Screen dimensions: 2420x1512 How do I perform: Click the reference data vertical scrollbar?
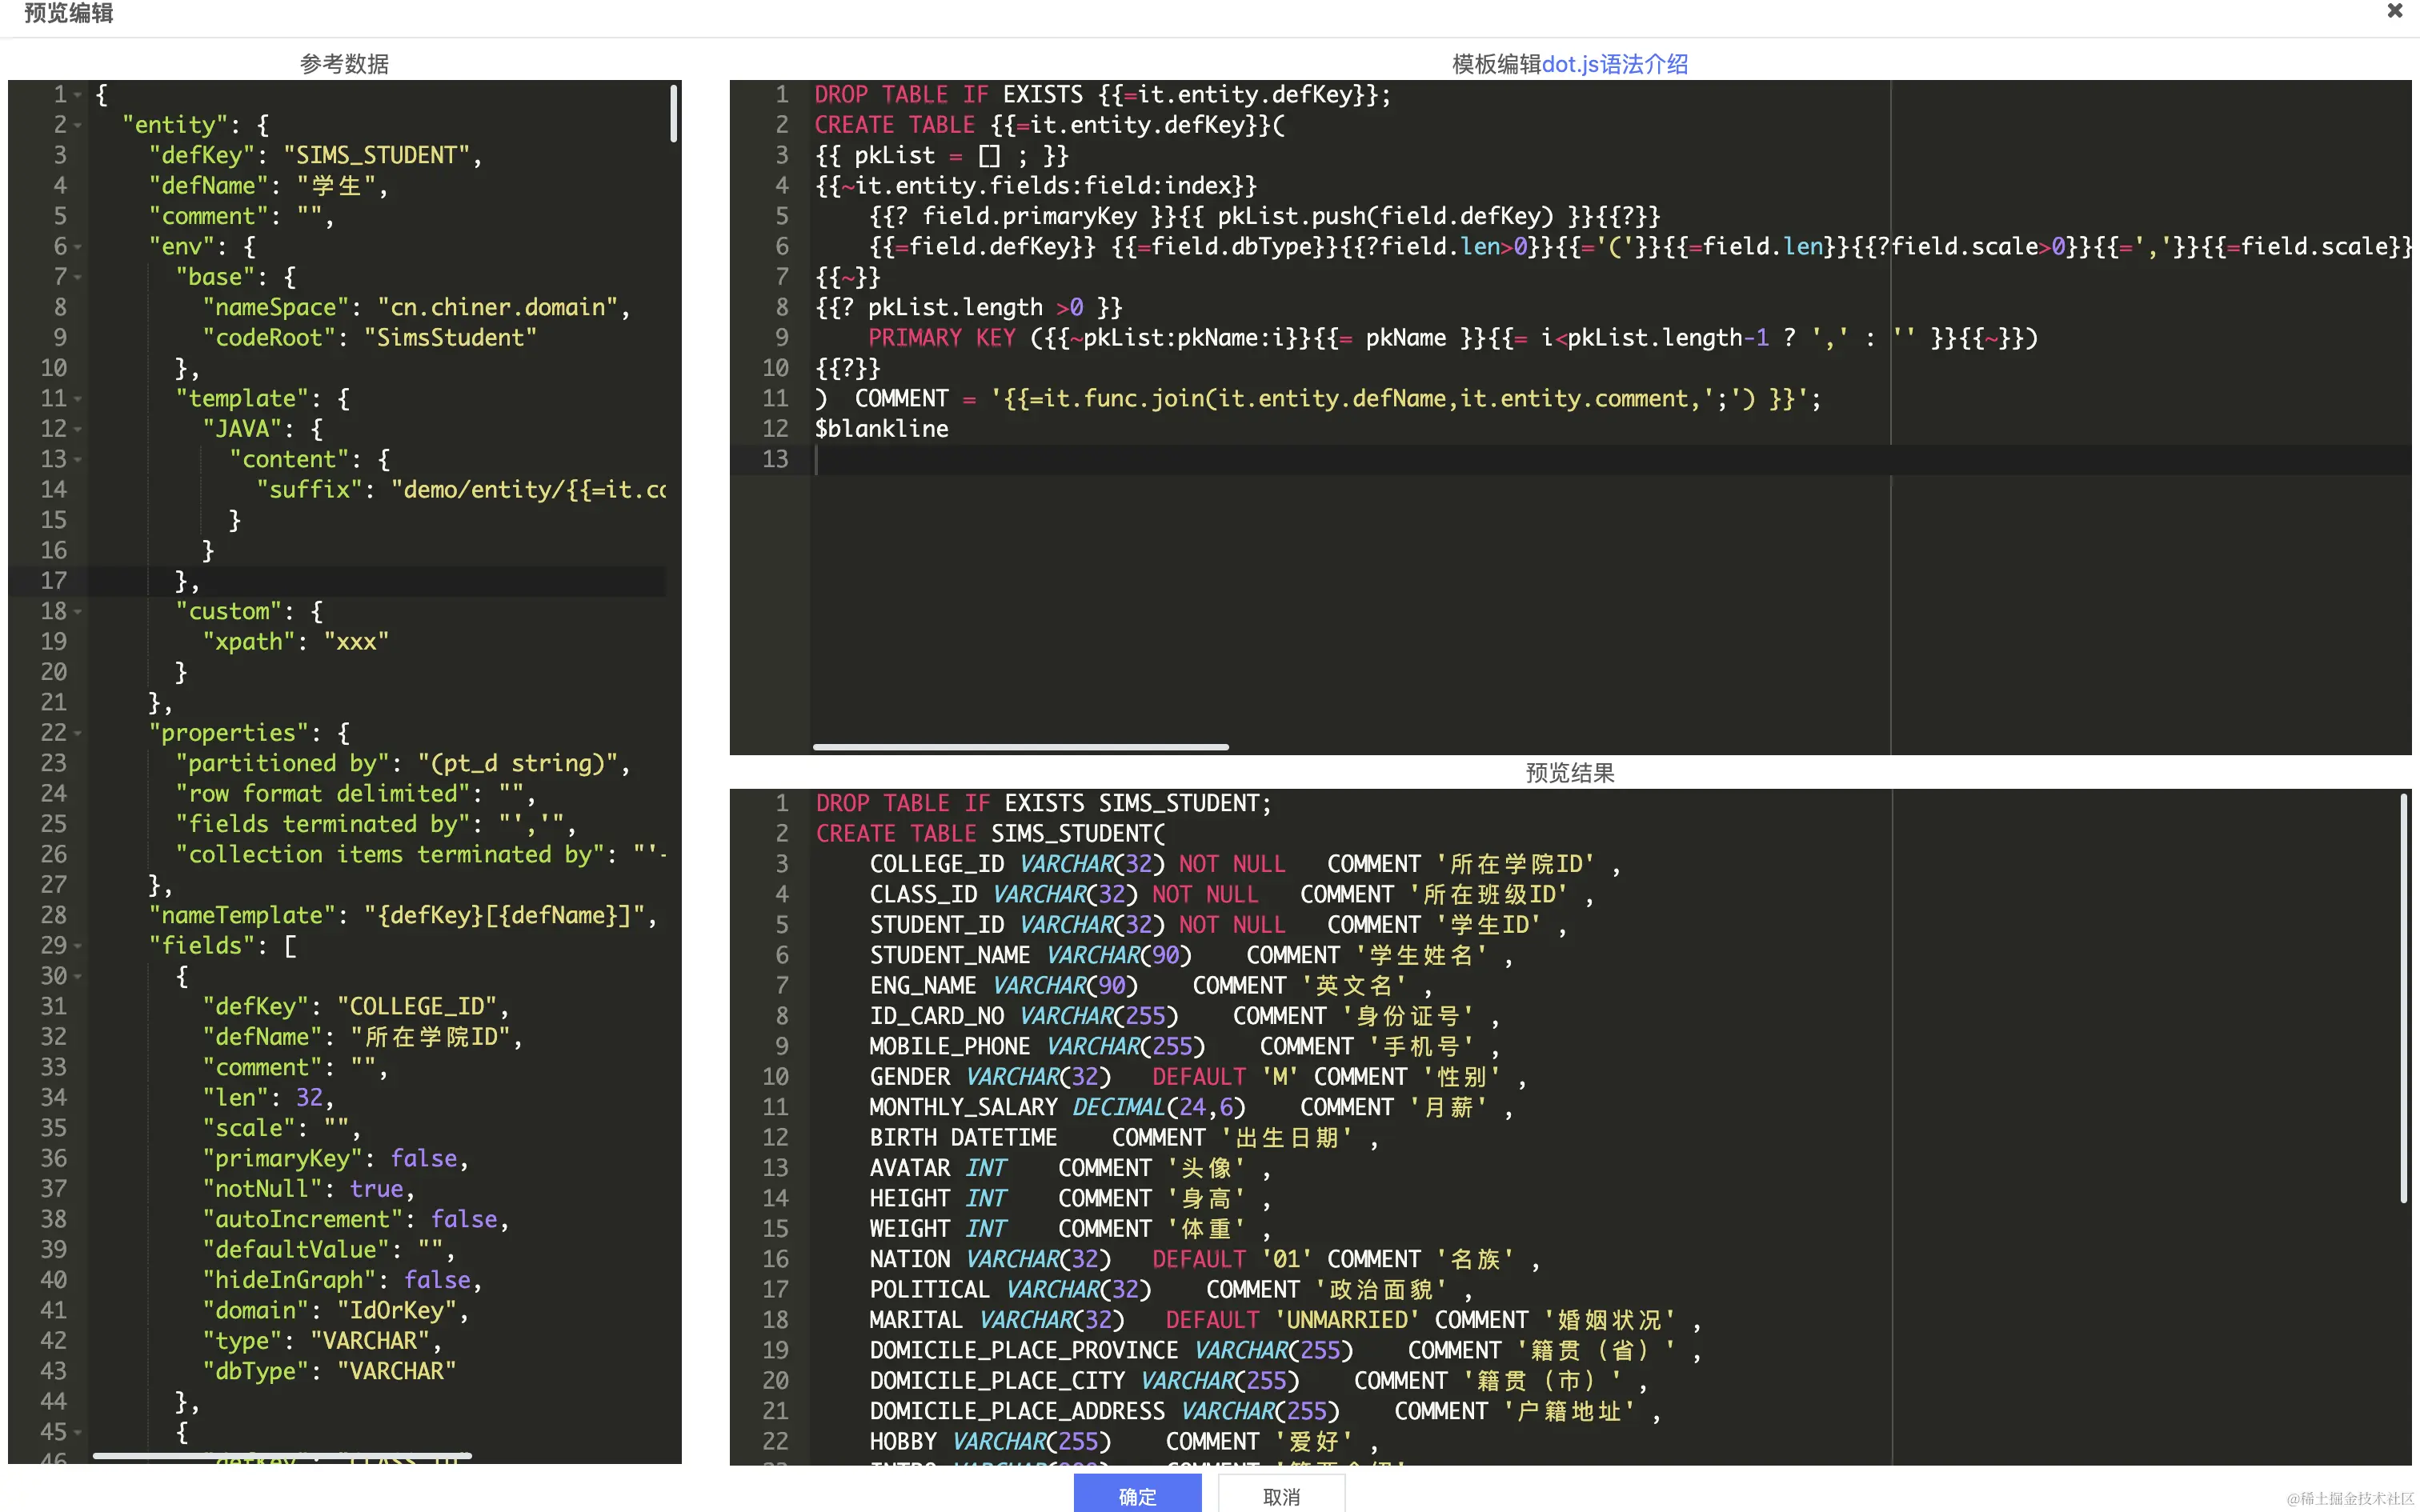[x=674, y=112]
